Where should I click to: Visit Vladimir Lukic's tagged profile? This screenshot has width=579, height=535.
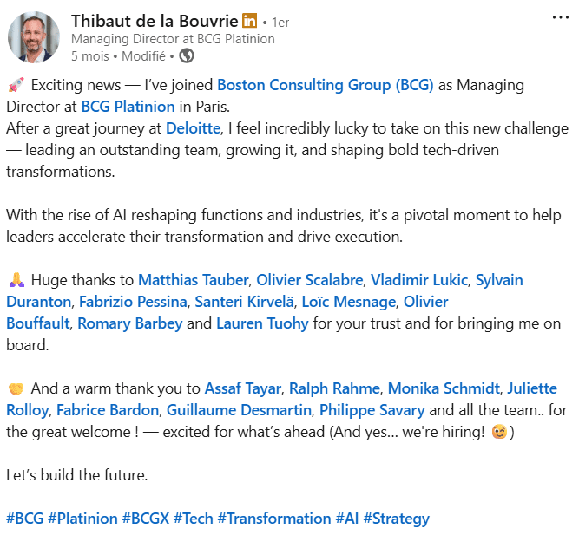(x=418, y=280)
